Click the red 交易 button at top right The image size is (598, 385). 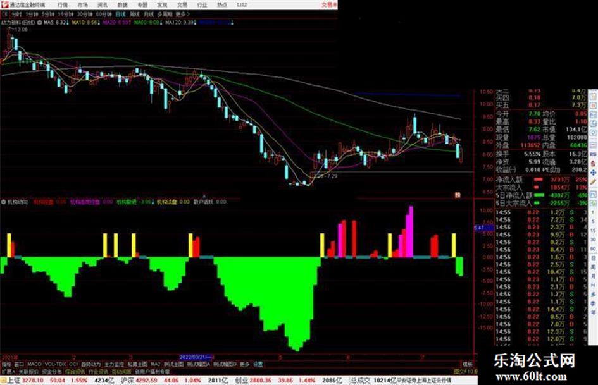coord(329,5)
